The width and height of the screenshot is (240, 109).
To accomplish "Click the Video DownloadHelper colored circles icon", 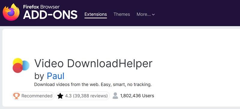I will tap(21, 65).
